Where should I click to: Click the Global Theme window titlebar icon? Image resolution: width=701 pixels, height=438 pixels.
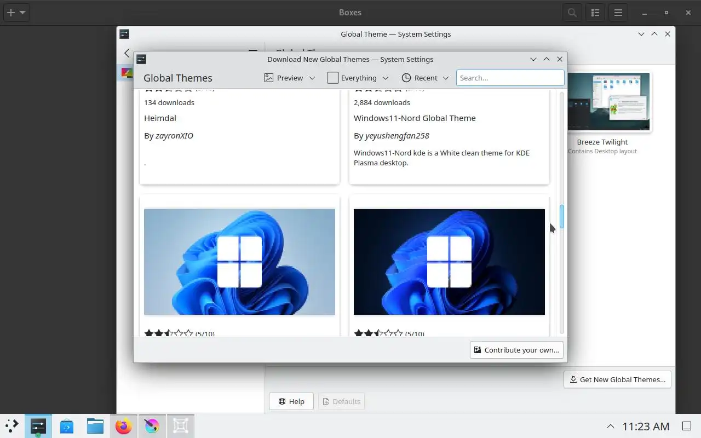pos(124,34)
